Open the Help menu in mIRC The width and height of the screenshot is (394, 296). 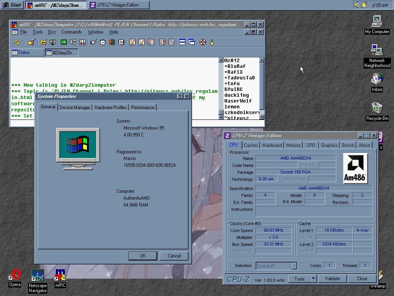coord(114,32)
